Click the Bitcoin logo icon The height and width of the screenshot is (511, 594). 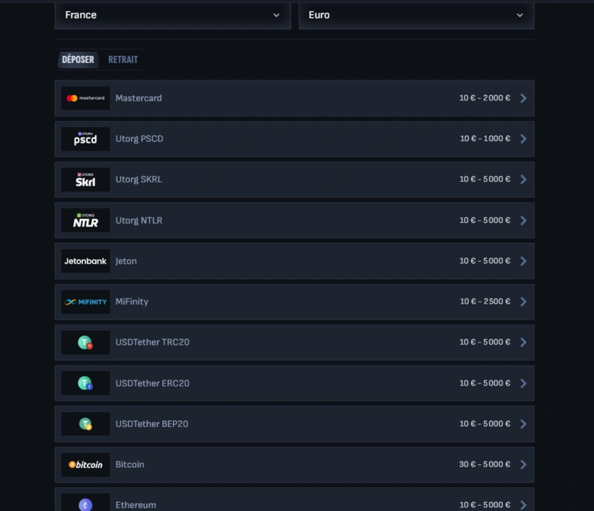pos(84,464)
